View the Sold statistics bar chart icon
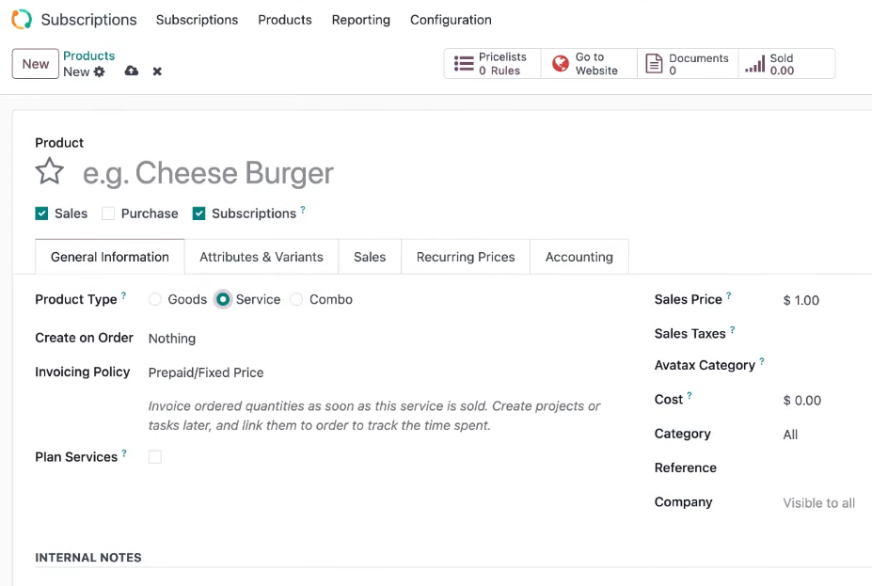Viewport: 872px width, 586px height. pos(755,64)
